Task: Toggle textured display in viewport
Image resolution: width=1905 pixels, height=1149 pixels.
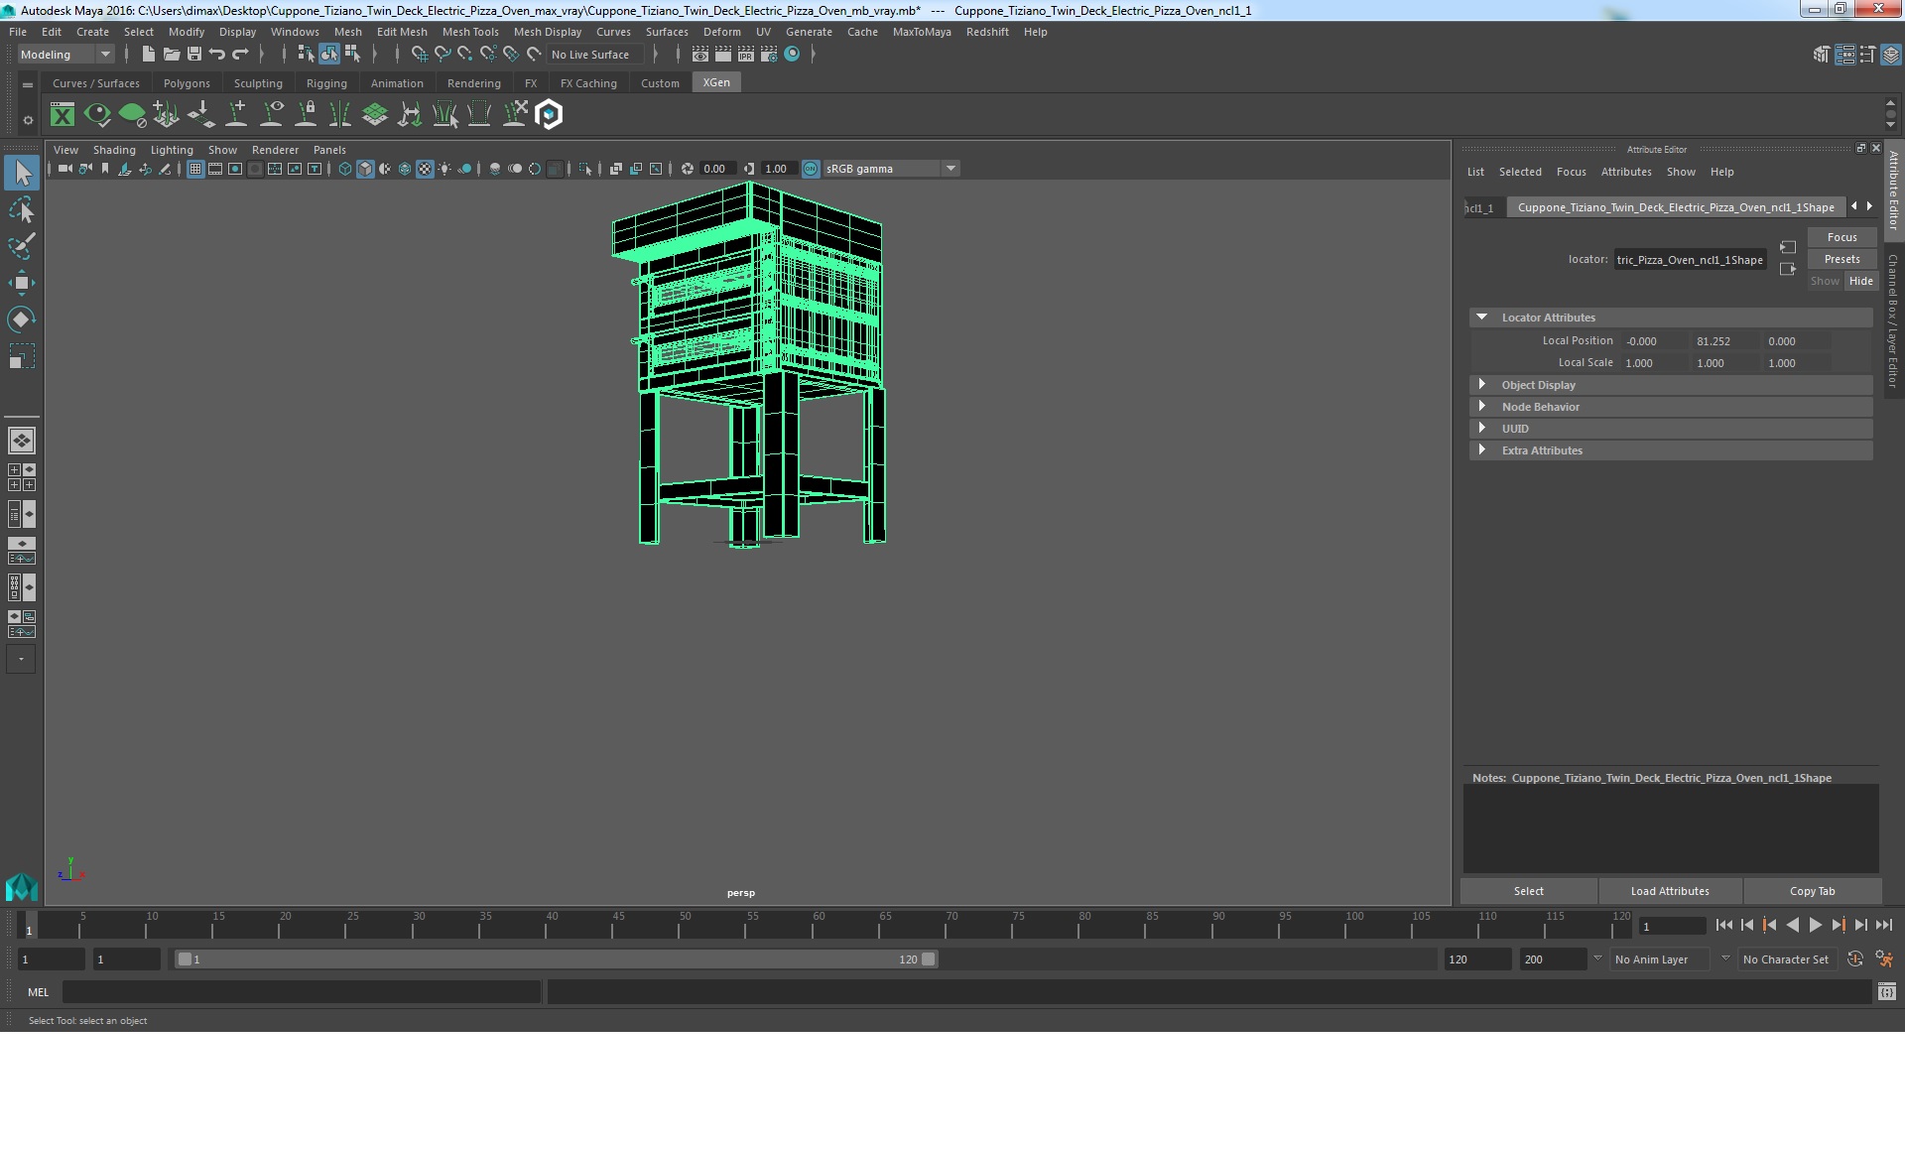Action: pyautogui.click(x=425, y=169)
